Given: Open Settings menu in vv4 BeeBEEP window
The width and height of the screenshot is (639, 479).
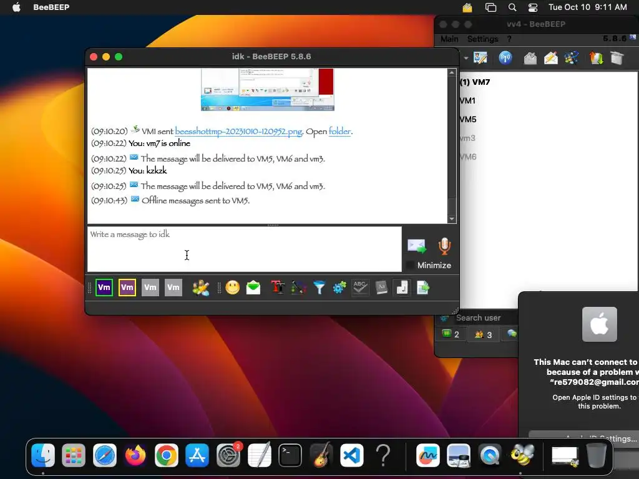Looking at the screenshot, I should tap(482, 39).
